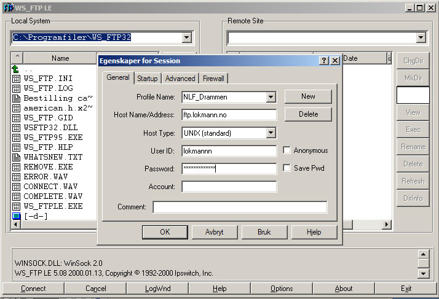Open the Firewall tab

pyautogui.click(x=213, y=79)
